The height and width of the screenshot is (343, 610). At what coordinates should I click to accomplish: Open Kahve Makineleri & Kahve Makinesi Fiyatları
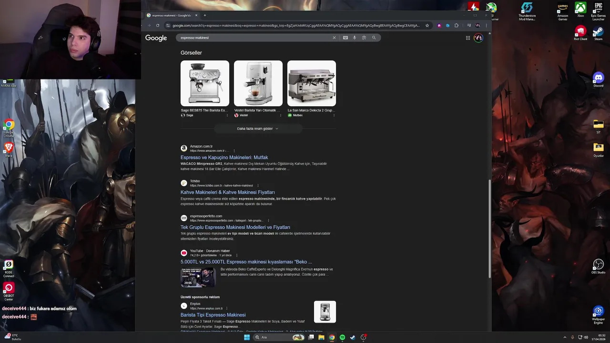tap(227, 192)
